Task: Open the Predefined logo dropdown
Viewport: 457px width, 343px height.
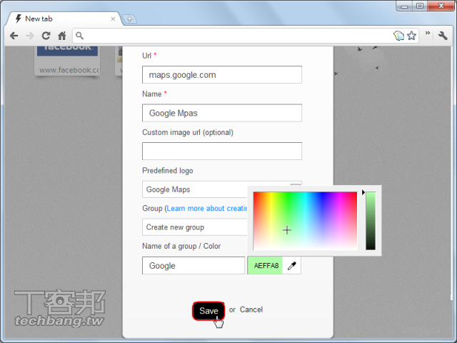Action: (195, 189)
